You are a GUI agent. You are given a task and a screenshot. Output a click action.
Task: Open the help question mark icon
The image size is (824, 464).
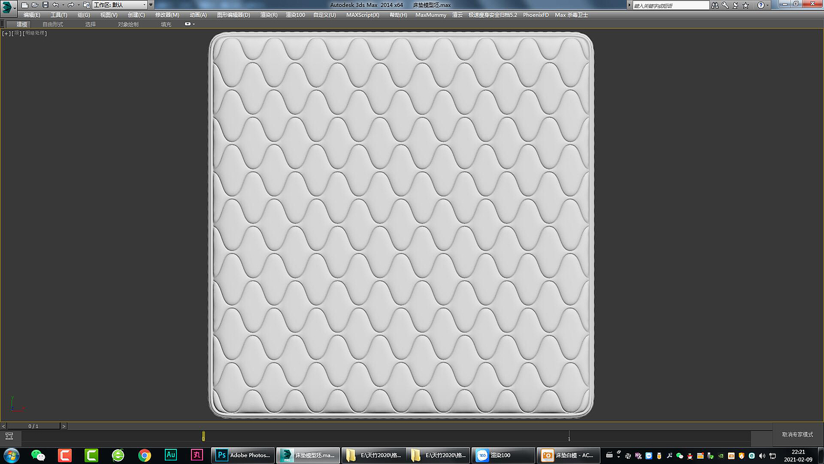[x=760, y=5]
